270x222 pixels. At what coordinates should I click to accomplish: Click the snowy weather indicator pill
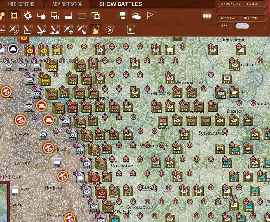coord(242,26)
